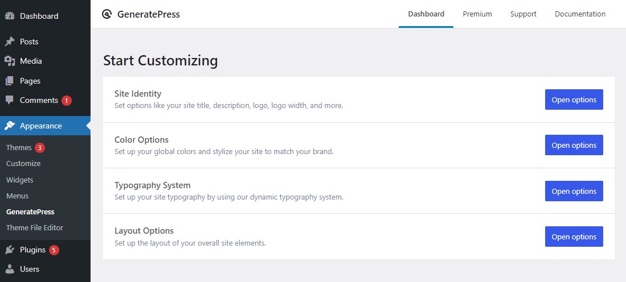626x282 pixels.
Task: Open the Menus submenu link
Action: pos(17,196)
